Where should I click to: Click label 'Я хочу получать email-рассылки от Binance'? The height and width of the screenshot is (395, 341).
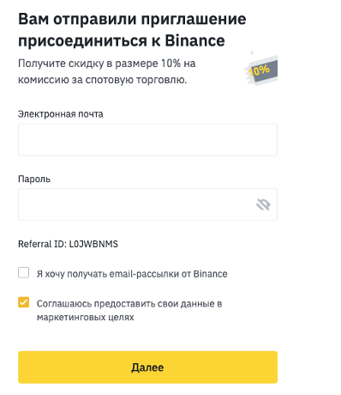pos(132,274)
